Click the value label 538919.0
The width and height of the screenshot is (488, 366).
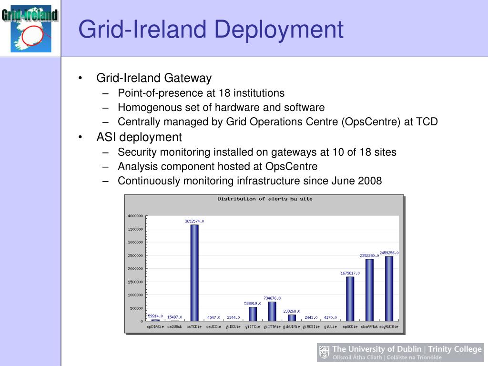click(253, 304)
